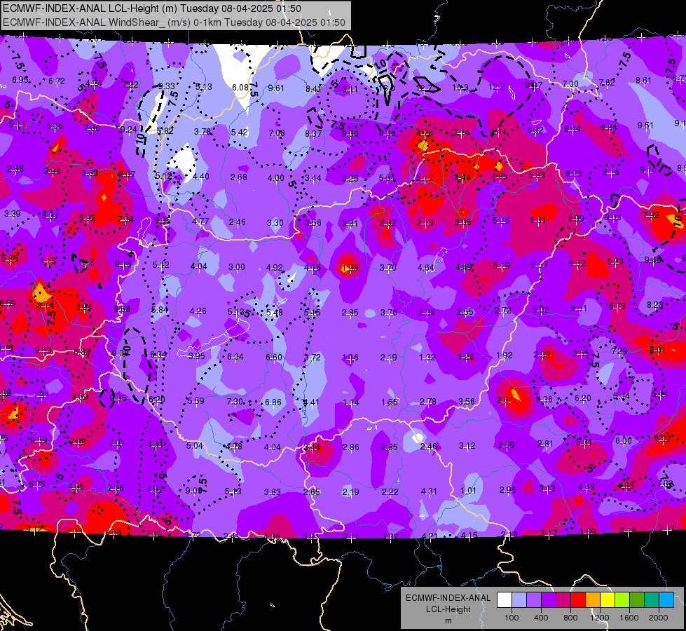Click the wind shear value 7.30

(235, 402)
